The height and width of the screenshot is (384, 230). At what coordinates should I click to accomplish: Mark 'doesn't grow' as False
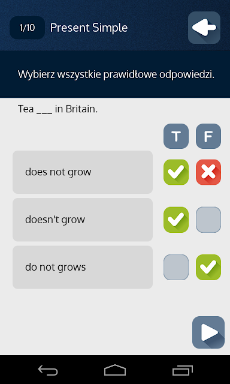point(208,220)
